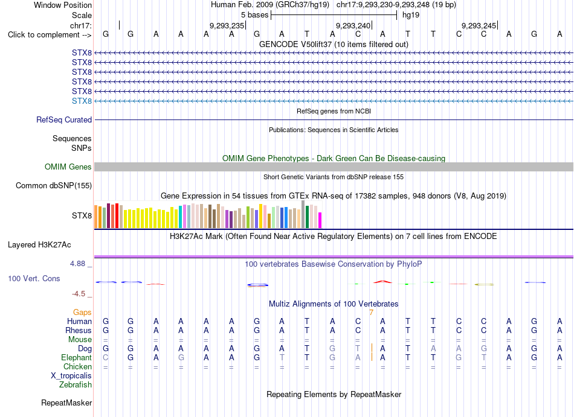Click the Elephant species alignment label

coord(77,358)
